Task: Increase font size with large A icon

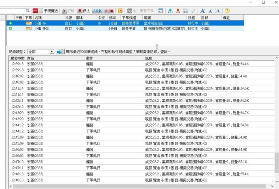Action: click(x=203, y=11)
